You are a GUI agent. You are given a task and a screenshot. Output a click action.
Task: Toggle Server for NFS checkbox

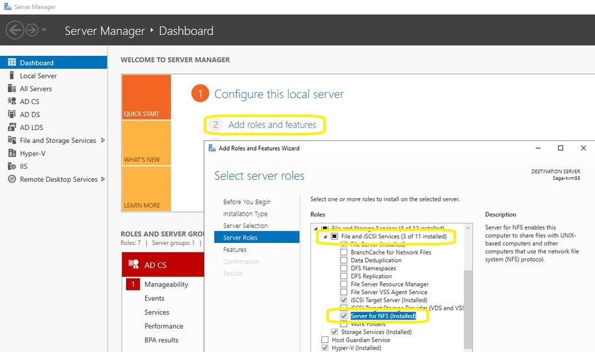[344, 316]
